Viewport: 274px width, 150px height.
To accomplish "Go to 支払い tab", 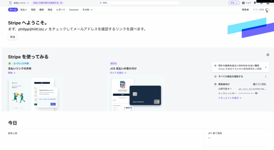I will click(x=24, y=10).
